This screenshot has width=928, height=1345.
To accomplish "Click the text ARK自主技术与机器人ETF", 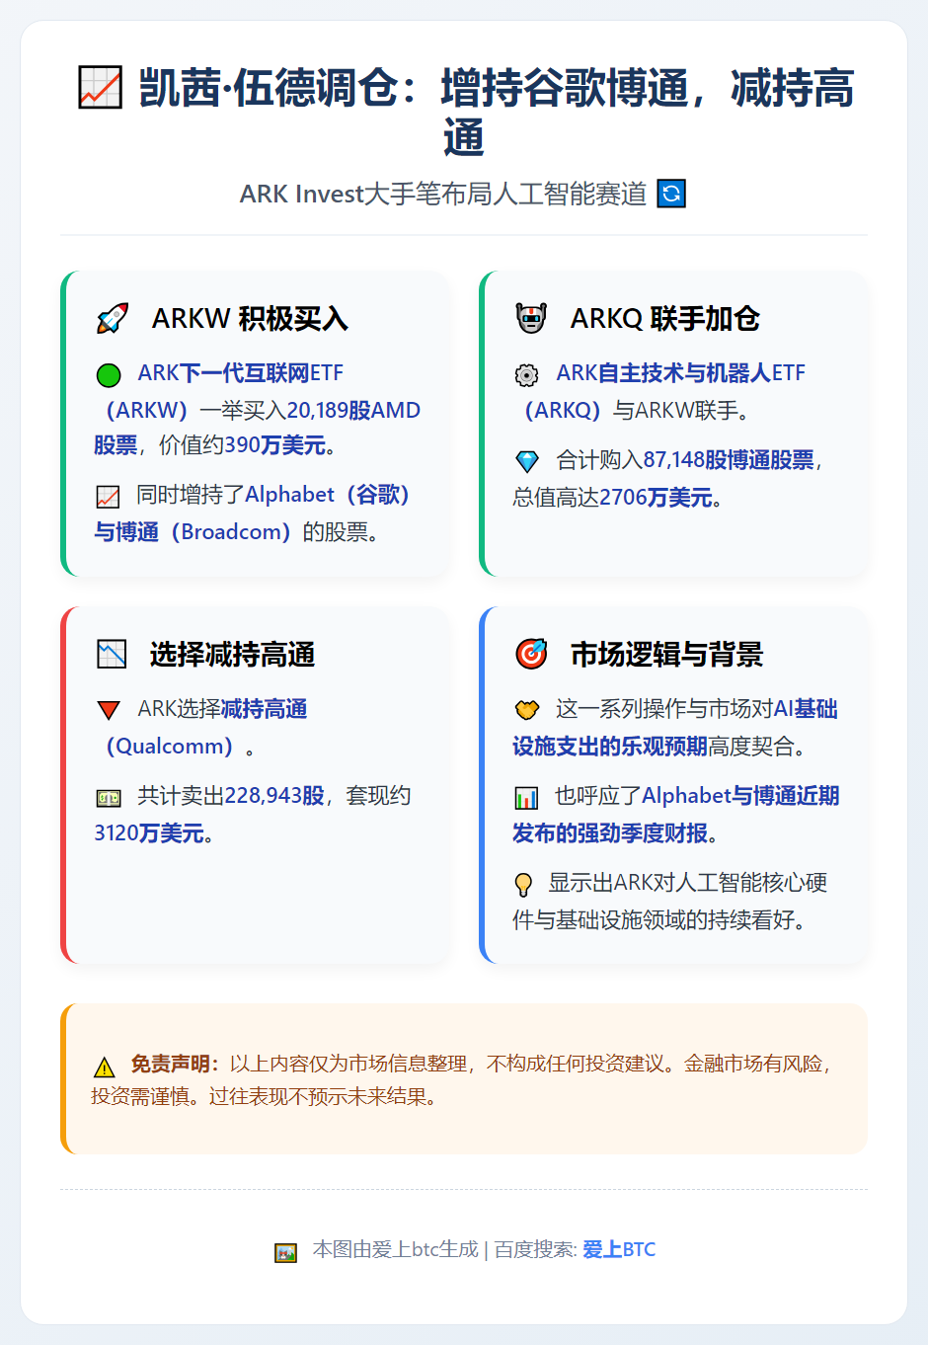I will pos(681,373).
